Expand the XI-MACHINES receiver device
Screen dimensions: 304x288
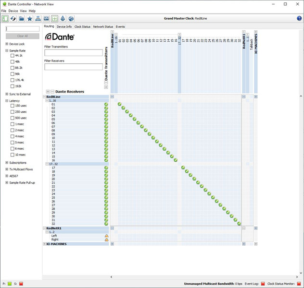pos(45,244)
